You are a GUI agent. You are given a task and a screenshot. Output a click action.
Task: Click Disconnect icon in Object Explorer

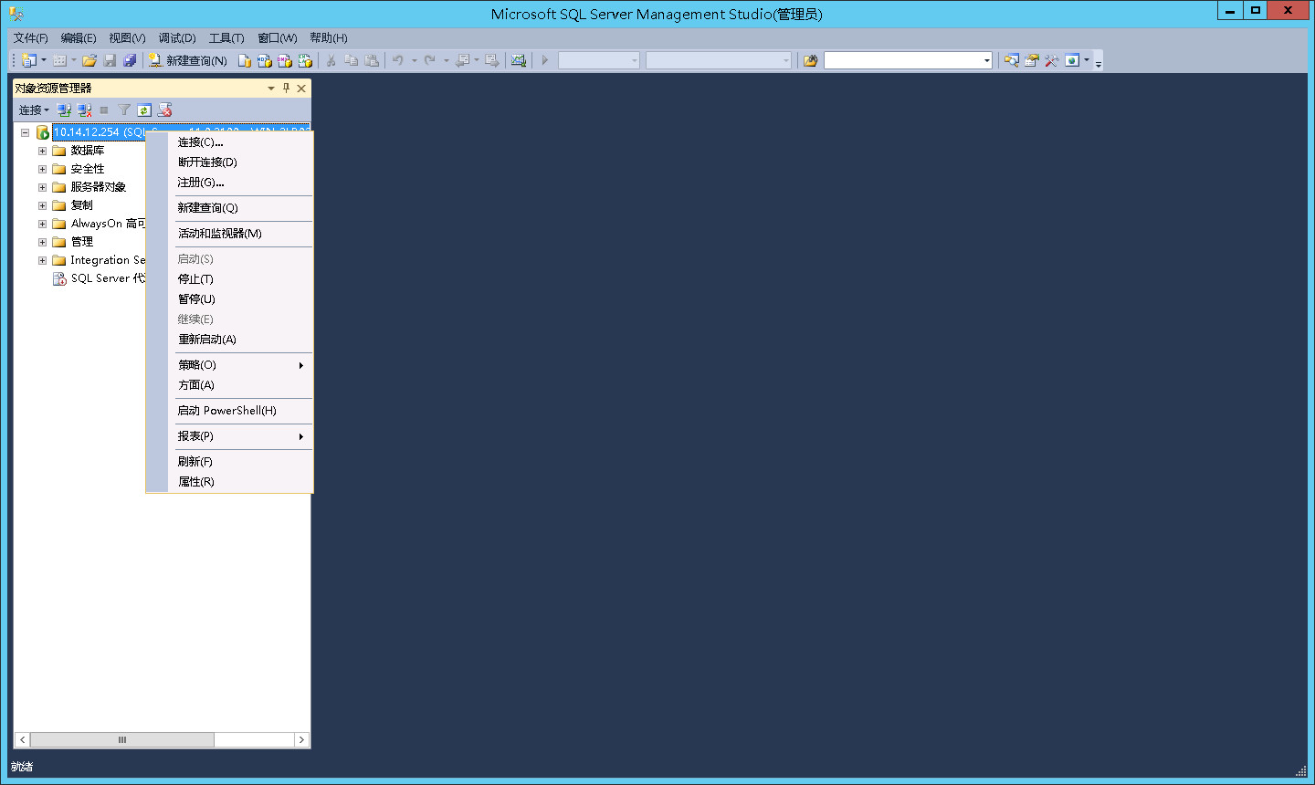pos(85,110)
